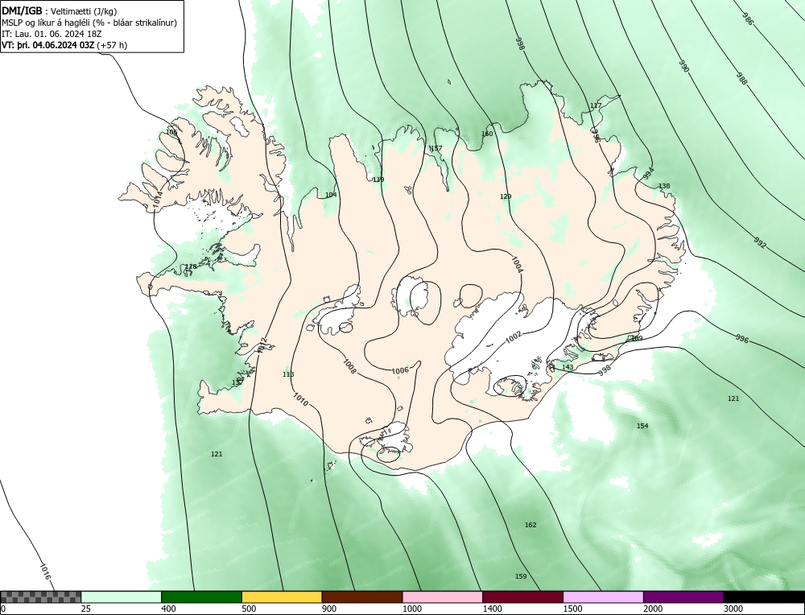The height and width of the screenshot is (615, 805).
Task: Click the checkered 0–25 legend swatch
Action: pyautogui.click(x=40, y=597)
